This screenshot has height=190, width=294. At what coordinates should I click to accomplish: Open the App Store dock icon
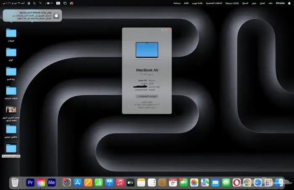click(77, 182)
